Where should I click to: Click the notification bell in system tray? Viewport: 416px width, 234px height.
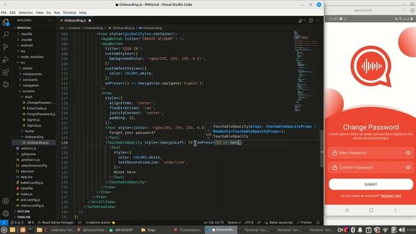(360, 230)
